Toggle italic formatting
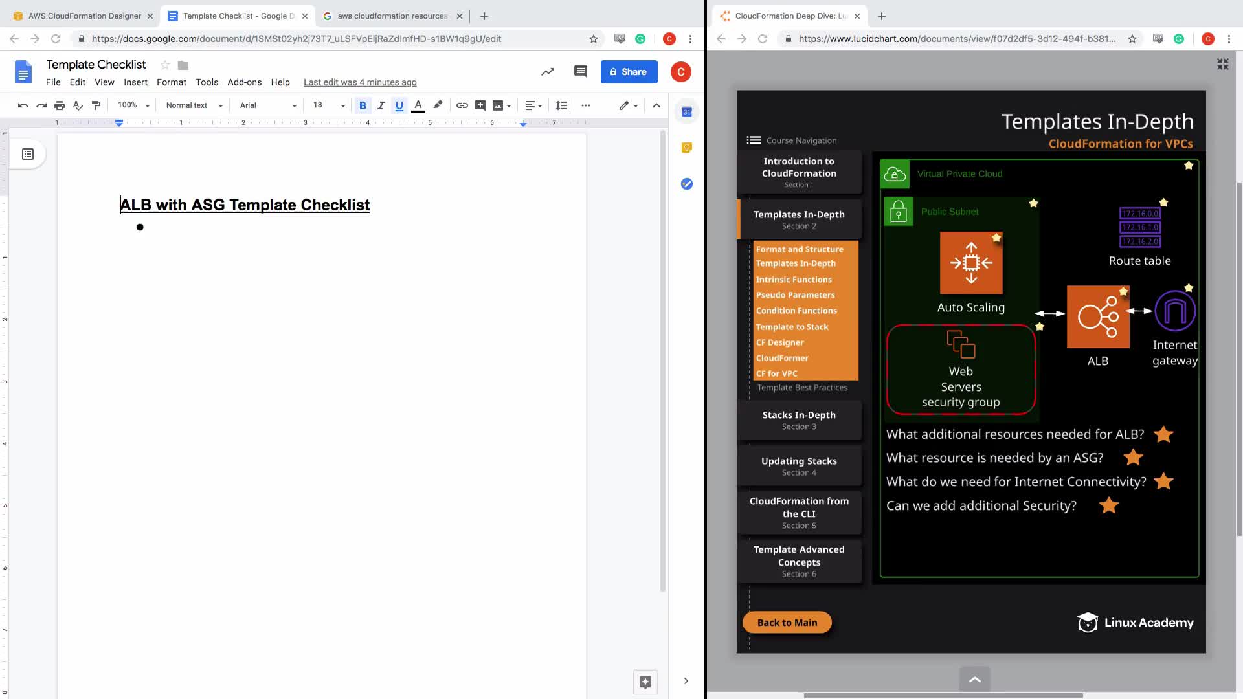This screenshot has width=1243, height=699. pos(381,105)
